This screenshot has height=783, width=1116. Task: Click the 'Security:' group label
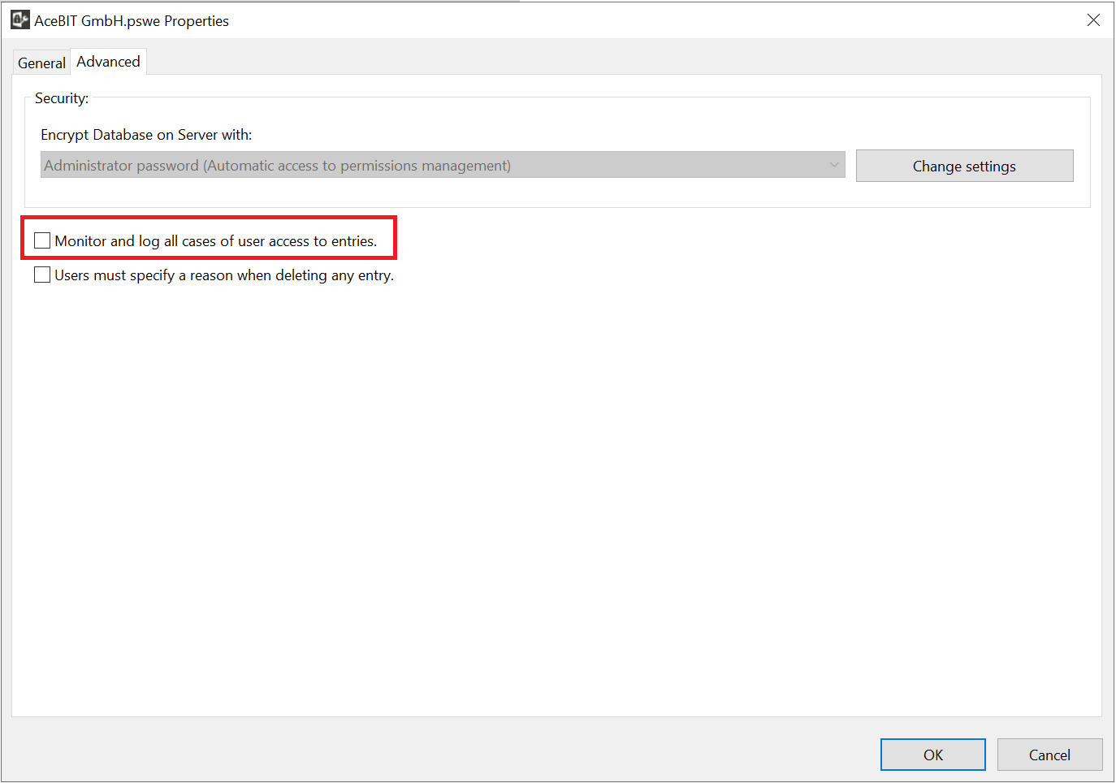click(62, 98)
